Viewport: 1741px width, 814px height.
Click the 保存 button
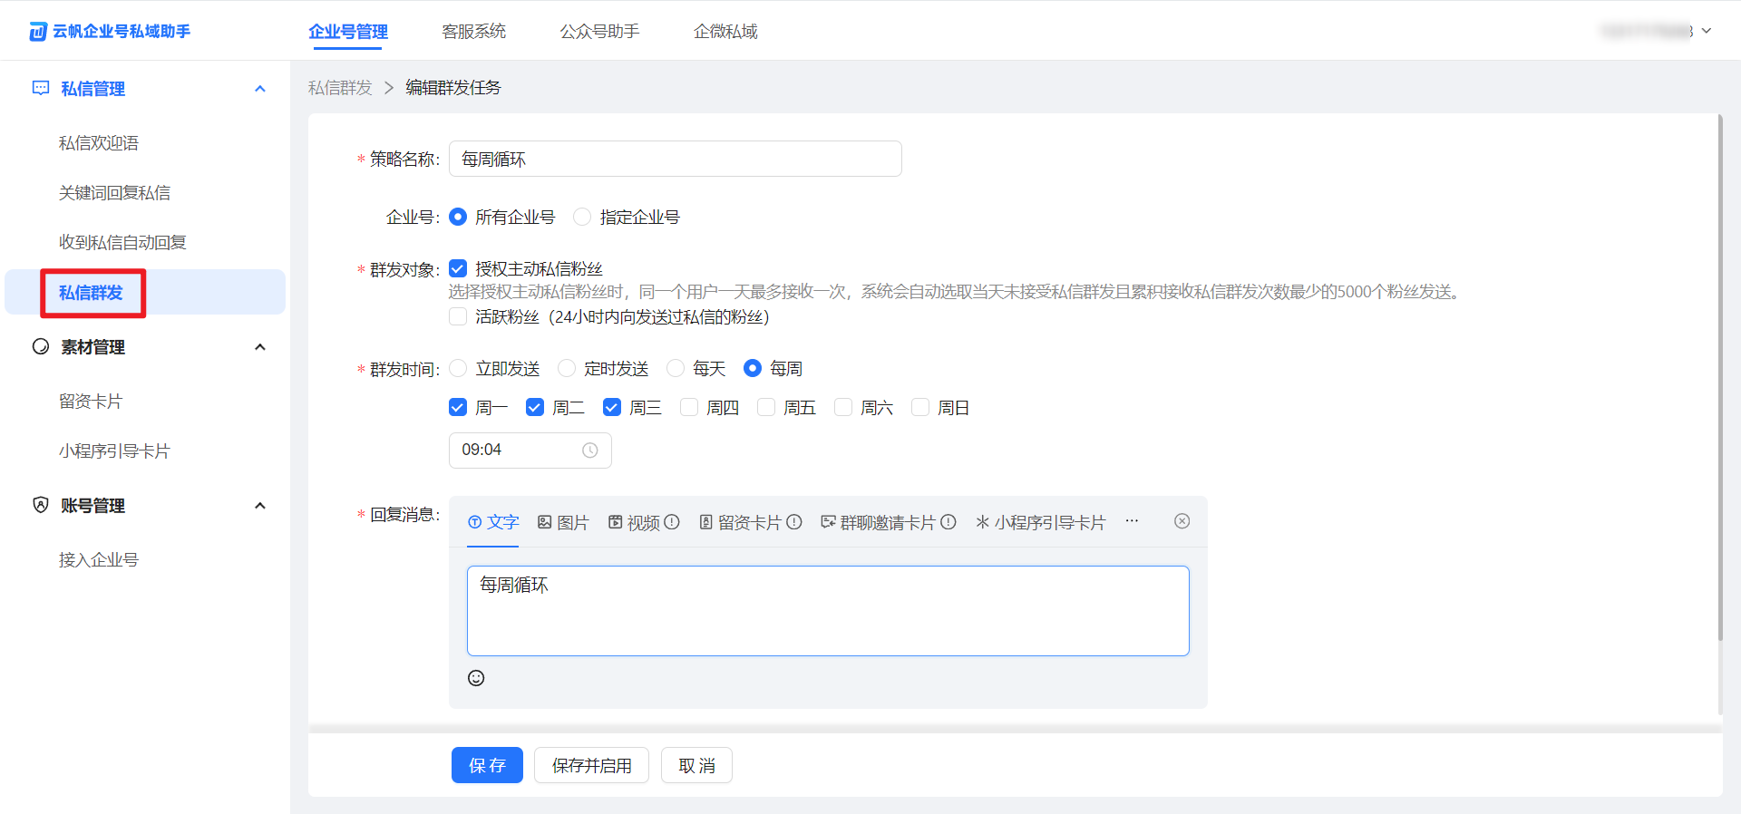pyautogui.click(x=487, y=765)
